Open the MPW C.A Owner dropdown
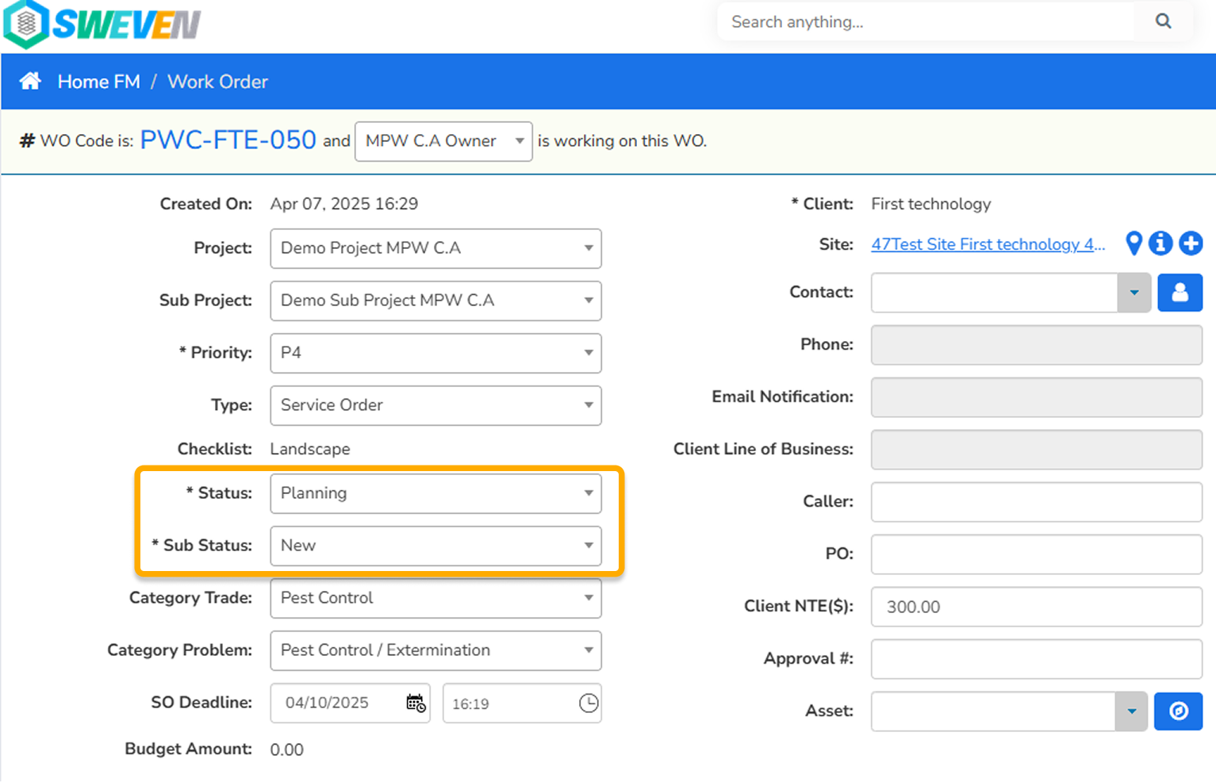Screen dimensions: 1216x782 443,141
